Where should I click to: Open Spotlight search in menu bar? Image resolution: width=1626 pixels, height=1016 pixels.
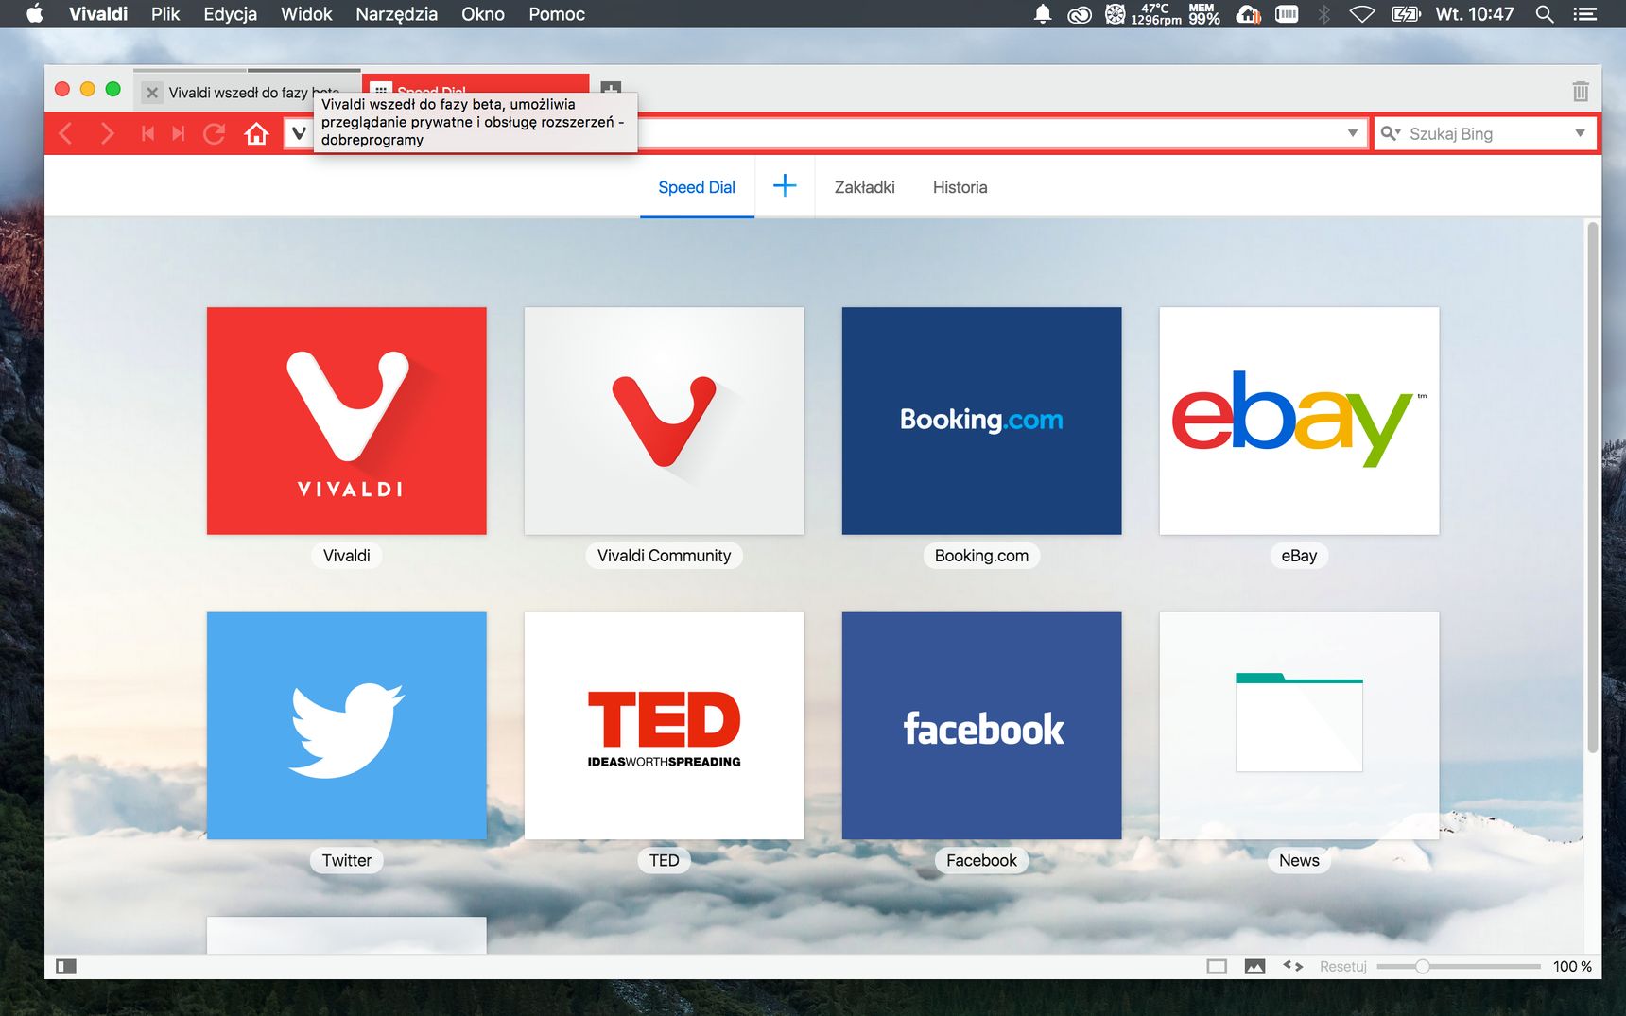1545,14
